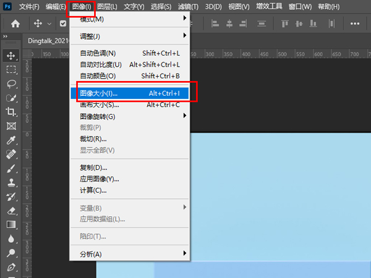The height and width of the screenshot is (278, 371).
Task: Open the Move tool preset dropdown arrow
Action: tap(48, 24)
